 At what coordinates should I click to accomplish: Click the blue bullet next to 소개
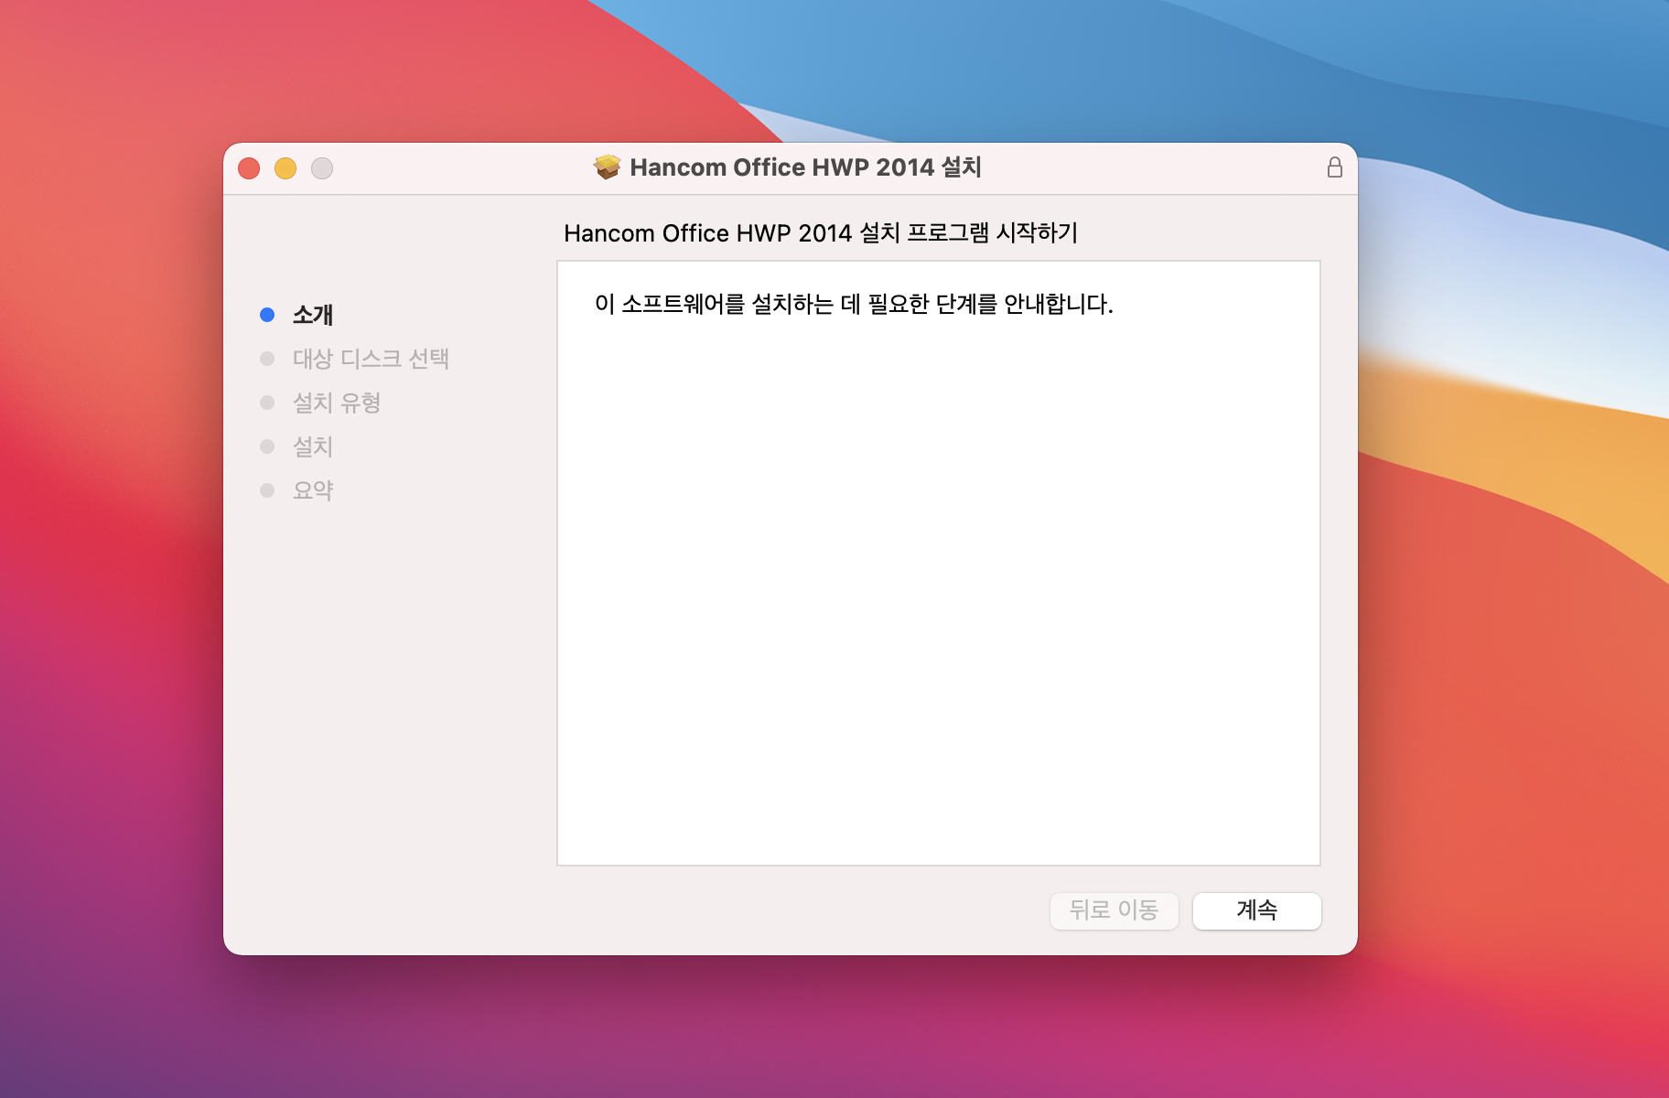[x=267, y=315]
